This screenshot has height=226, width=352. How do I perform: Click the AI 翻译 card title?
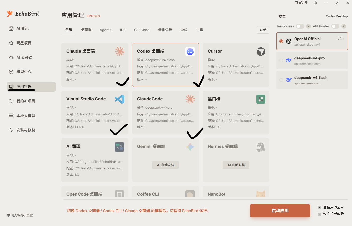point(73,146)
